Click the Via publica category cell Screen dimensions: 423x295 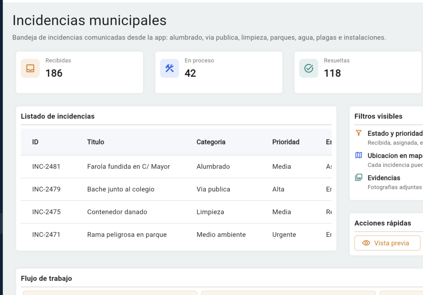click(213, 189)
